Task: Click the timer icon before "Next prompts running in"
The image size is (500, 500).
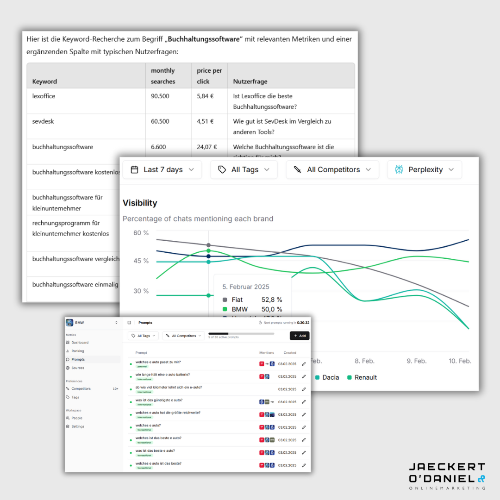Action: (260, 323)
